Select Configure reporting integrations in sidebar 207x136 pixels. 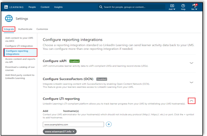[20, 52]
